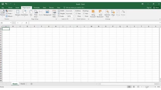Image resolution: width=161 pixels, height=90 pixels.
Task: Open the Themes gallery
Action: 2,13
